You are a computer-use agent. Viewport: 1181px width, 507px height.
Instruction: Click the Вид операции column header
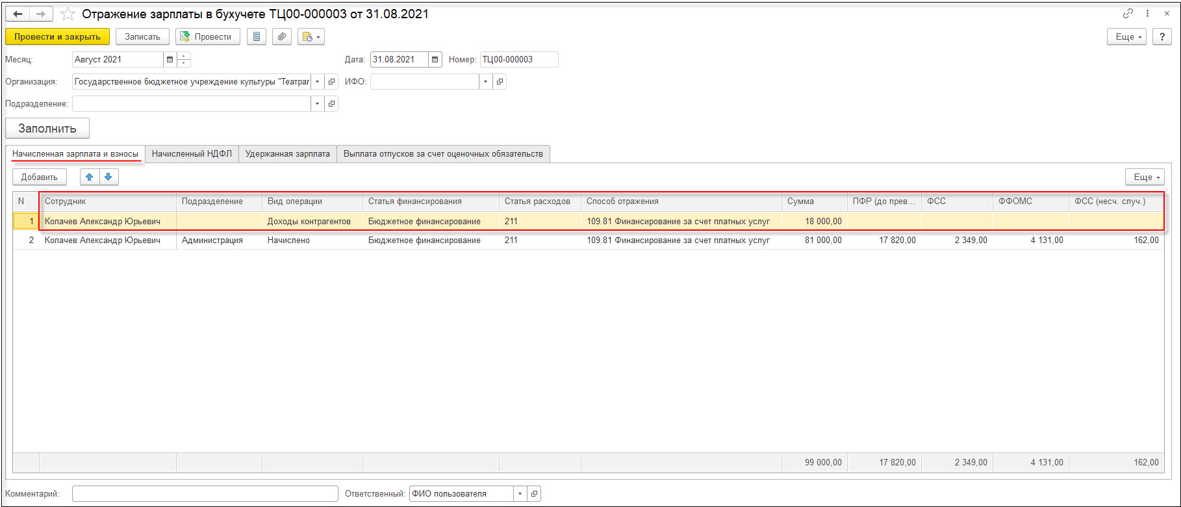pyautogui.click(x=312, y=201)
